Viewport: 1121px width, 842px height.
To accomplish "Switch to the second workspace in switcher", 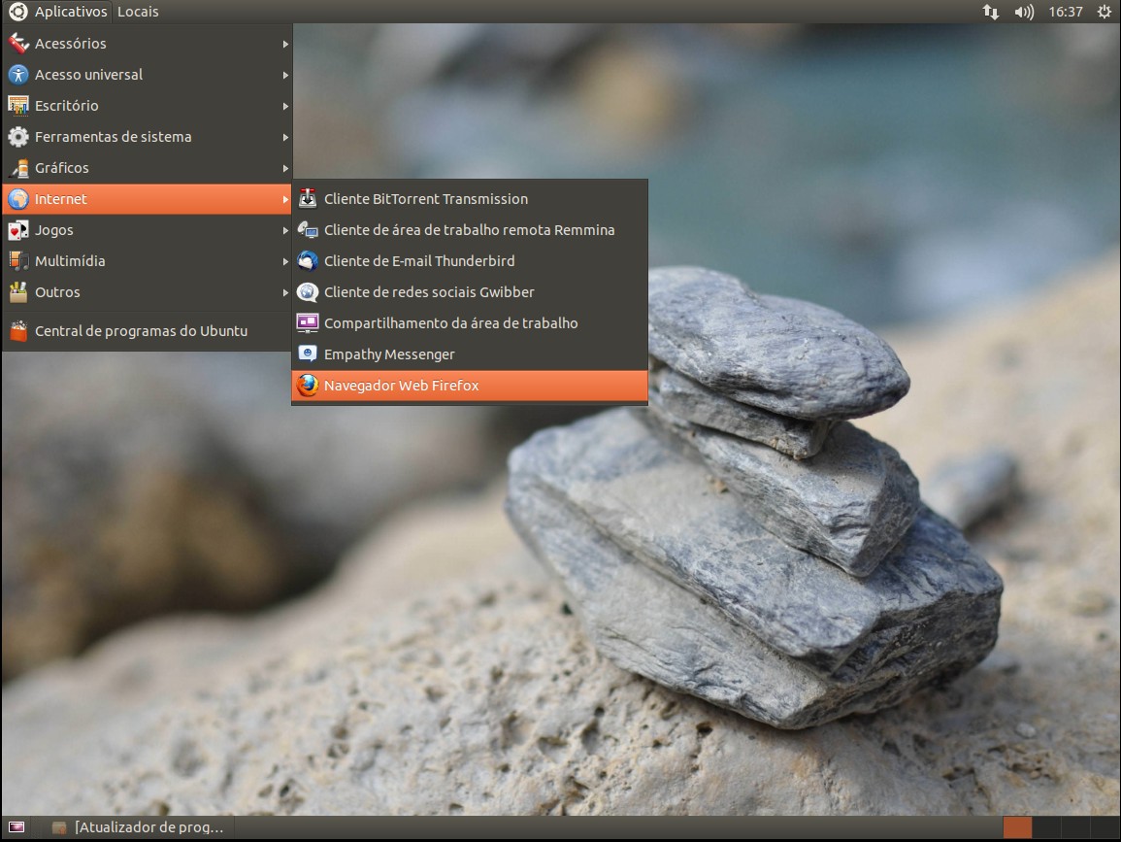I will (x=1045, y=827).
